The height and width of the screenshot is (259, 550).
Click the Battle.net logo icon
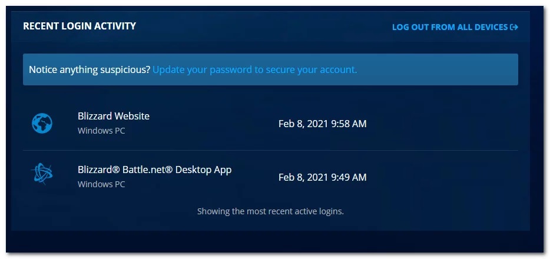42,174
